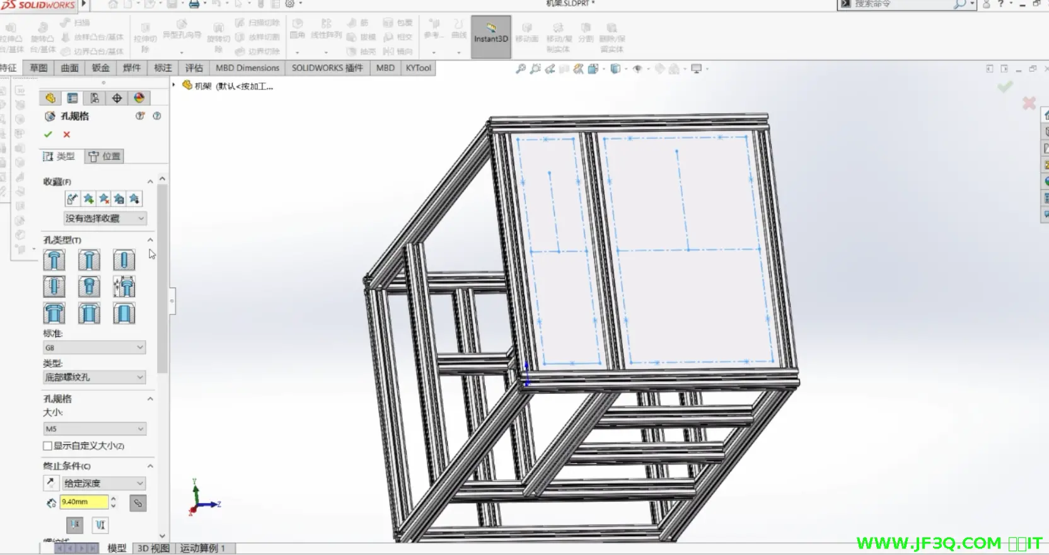Open the DisplayManager color sphere tab
The width and height of the screenshot is (1049, 555).
coord(139,98)
